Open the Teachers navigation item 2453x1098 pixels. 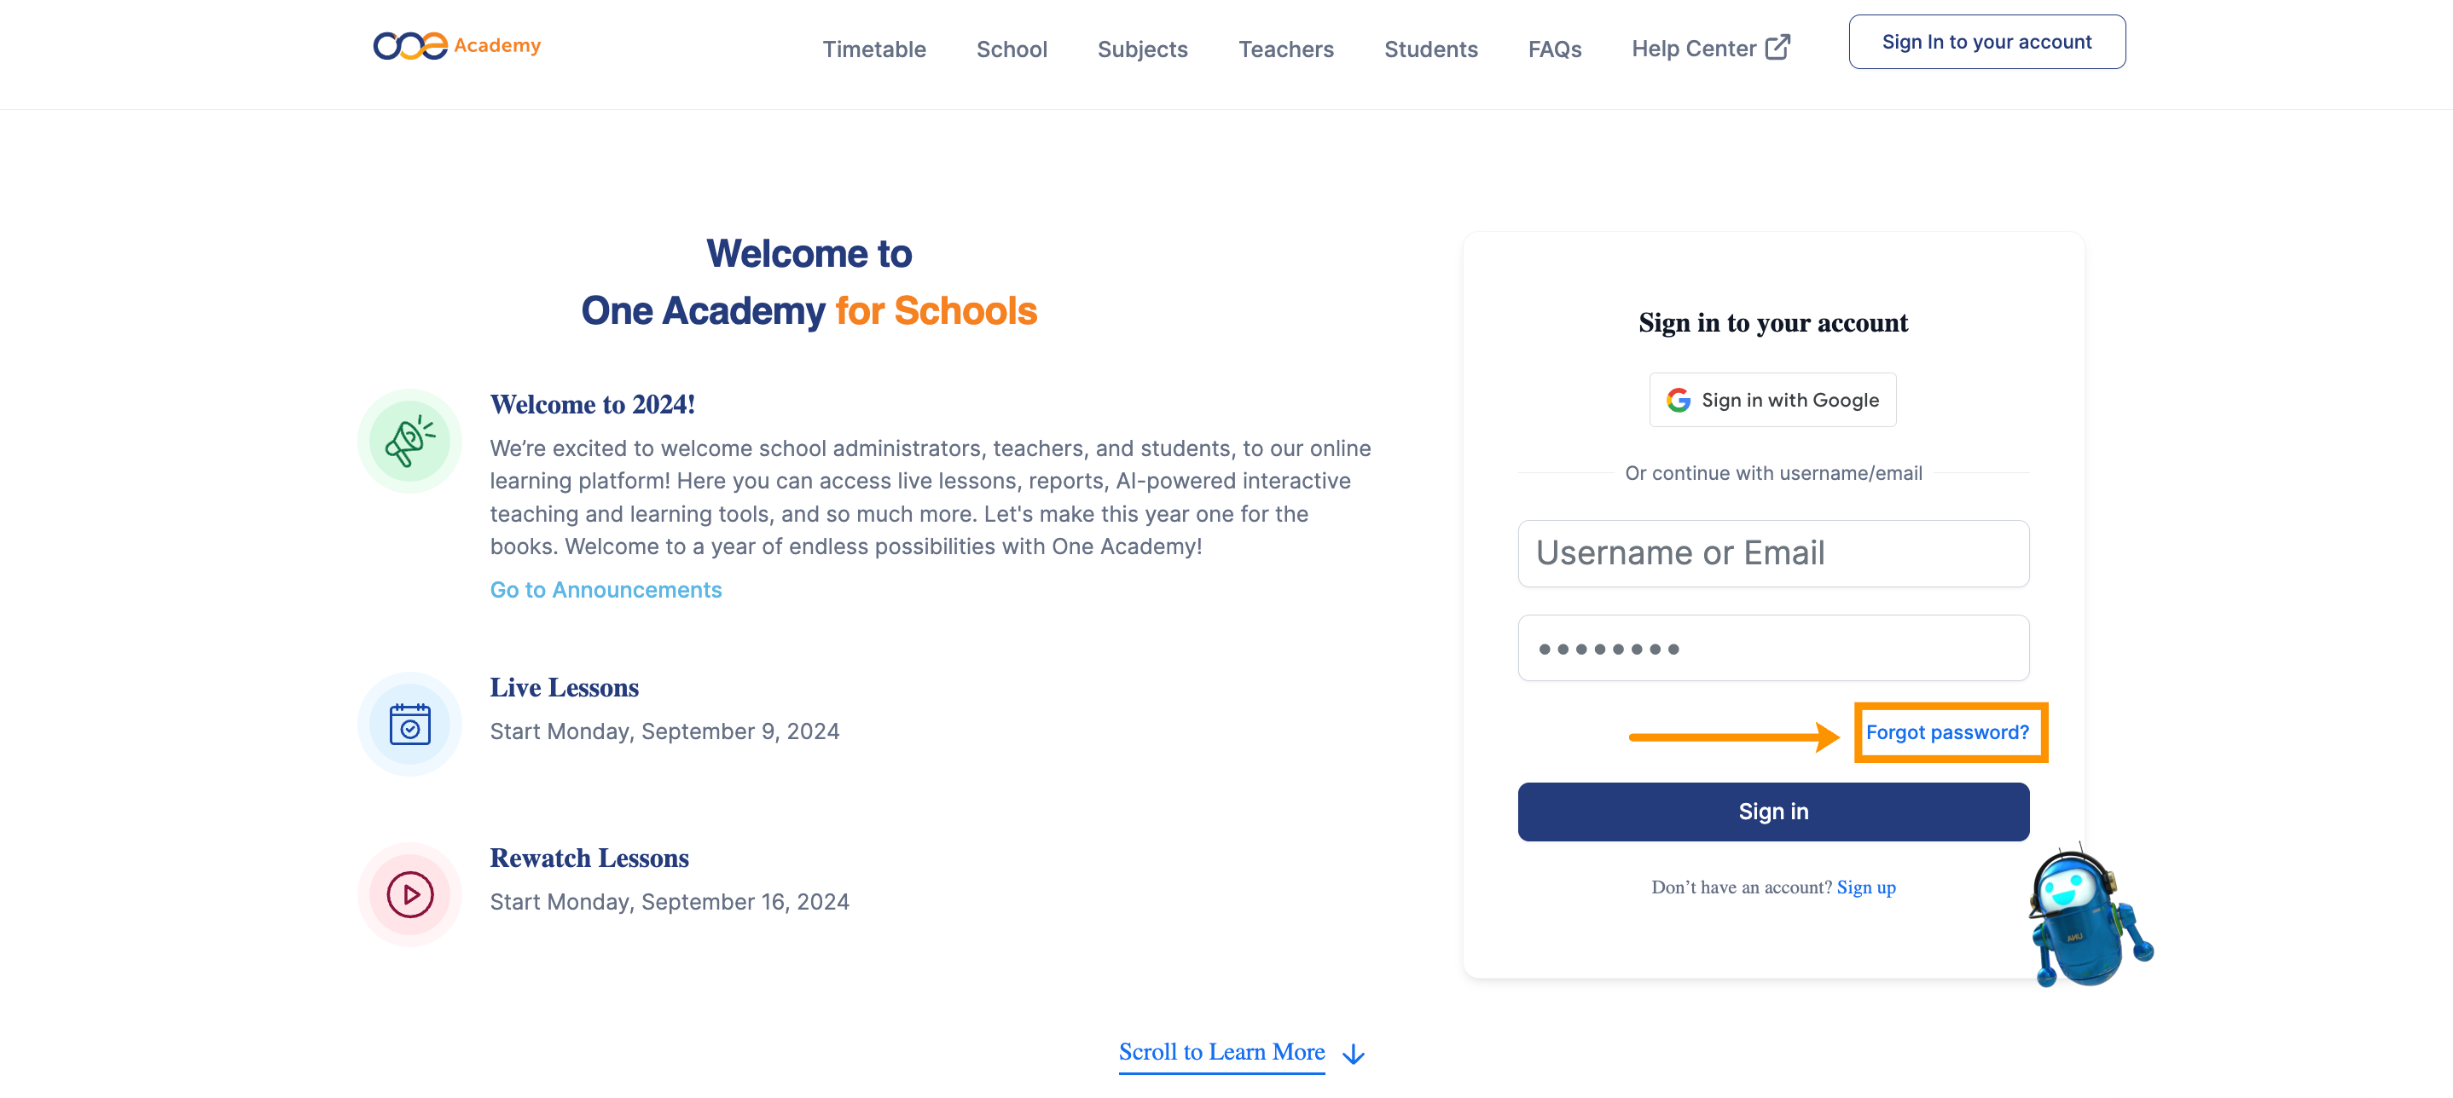[1285, 49]
